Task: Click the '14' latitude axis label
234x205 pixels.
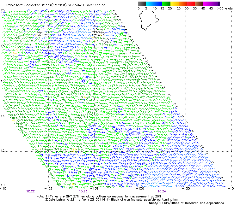Action: [x=3, y=116]
